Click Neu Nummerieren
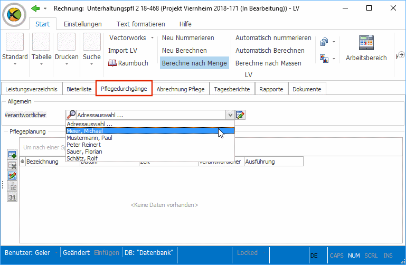Screen dimensions: 406x265 coord(188,38)
